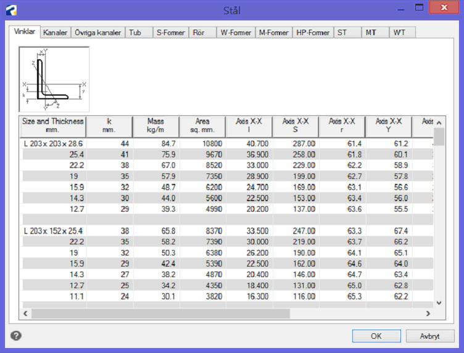Click the horizontal scrollbar thumb
The image size is (464, 353).
[x=160, y=314]
